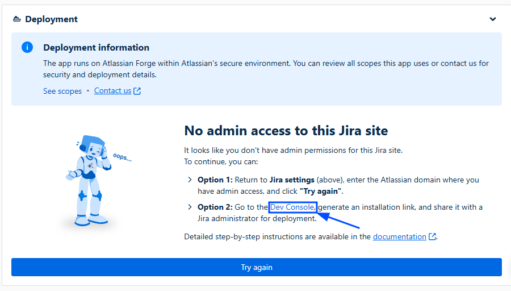Click the blue info circle icon

pos(27,47)
